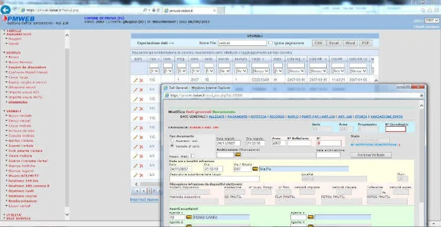Switch to the RICORSO tab

tap(277, 117)
